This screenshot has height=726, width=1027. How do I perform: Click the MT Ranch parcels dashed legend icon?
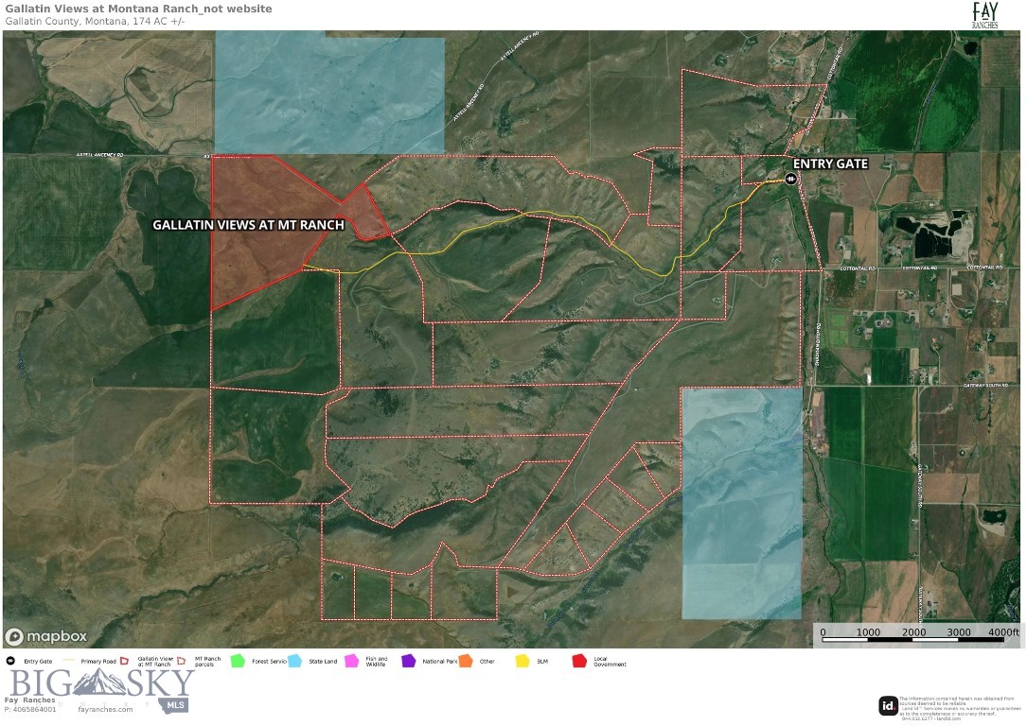coord(182,661)
